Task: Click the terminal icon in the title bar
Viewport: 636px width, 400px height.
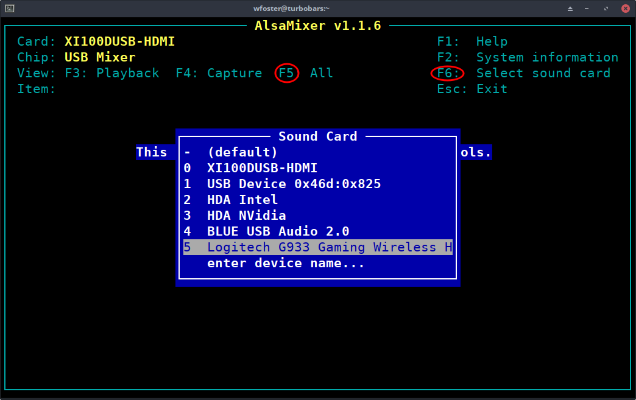Action: [10, 9]
